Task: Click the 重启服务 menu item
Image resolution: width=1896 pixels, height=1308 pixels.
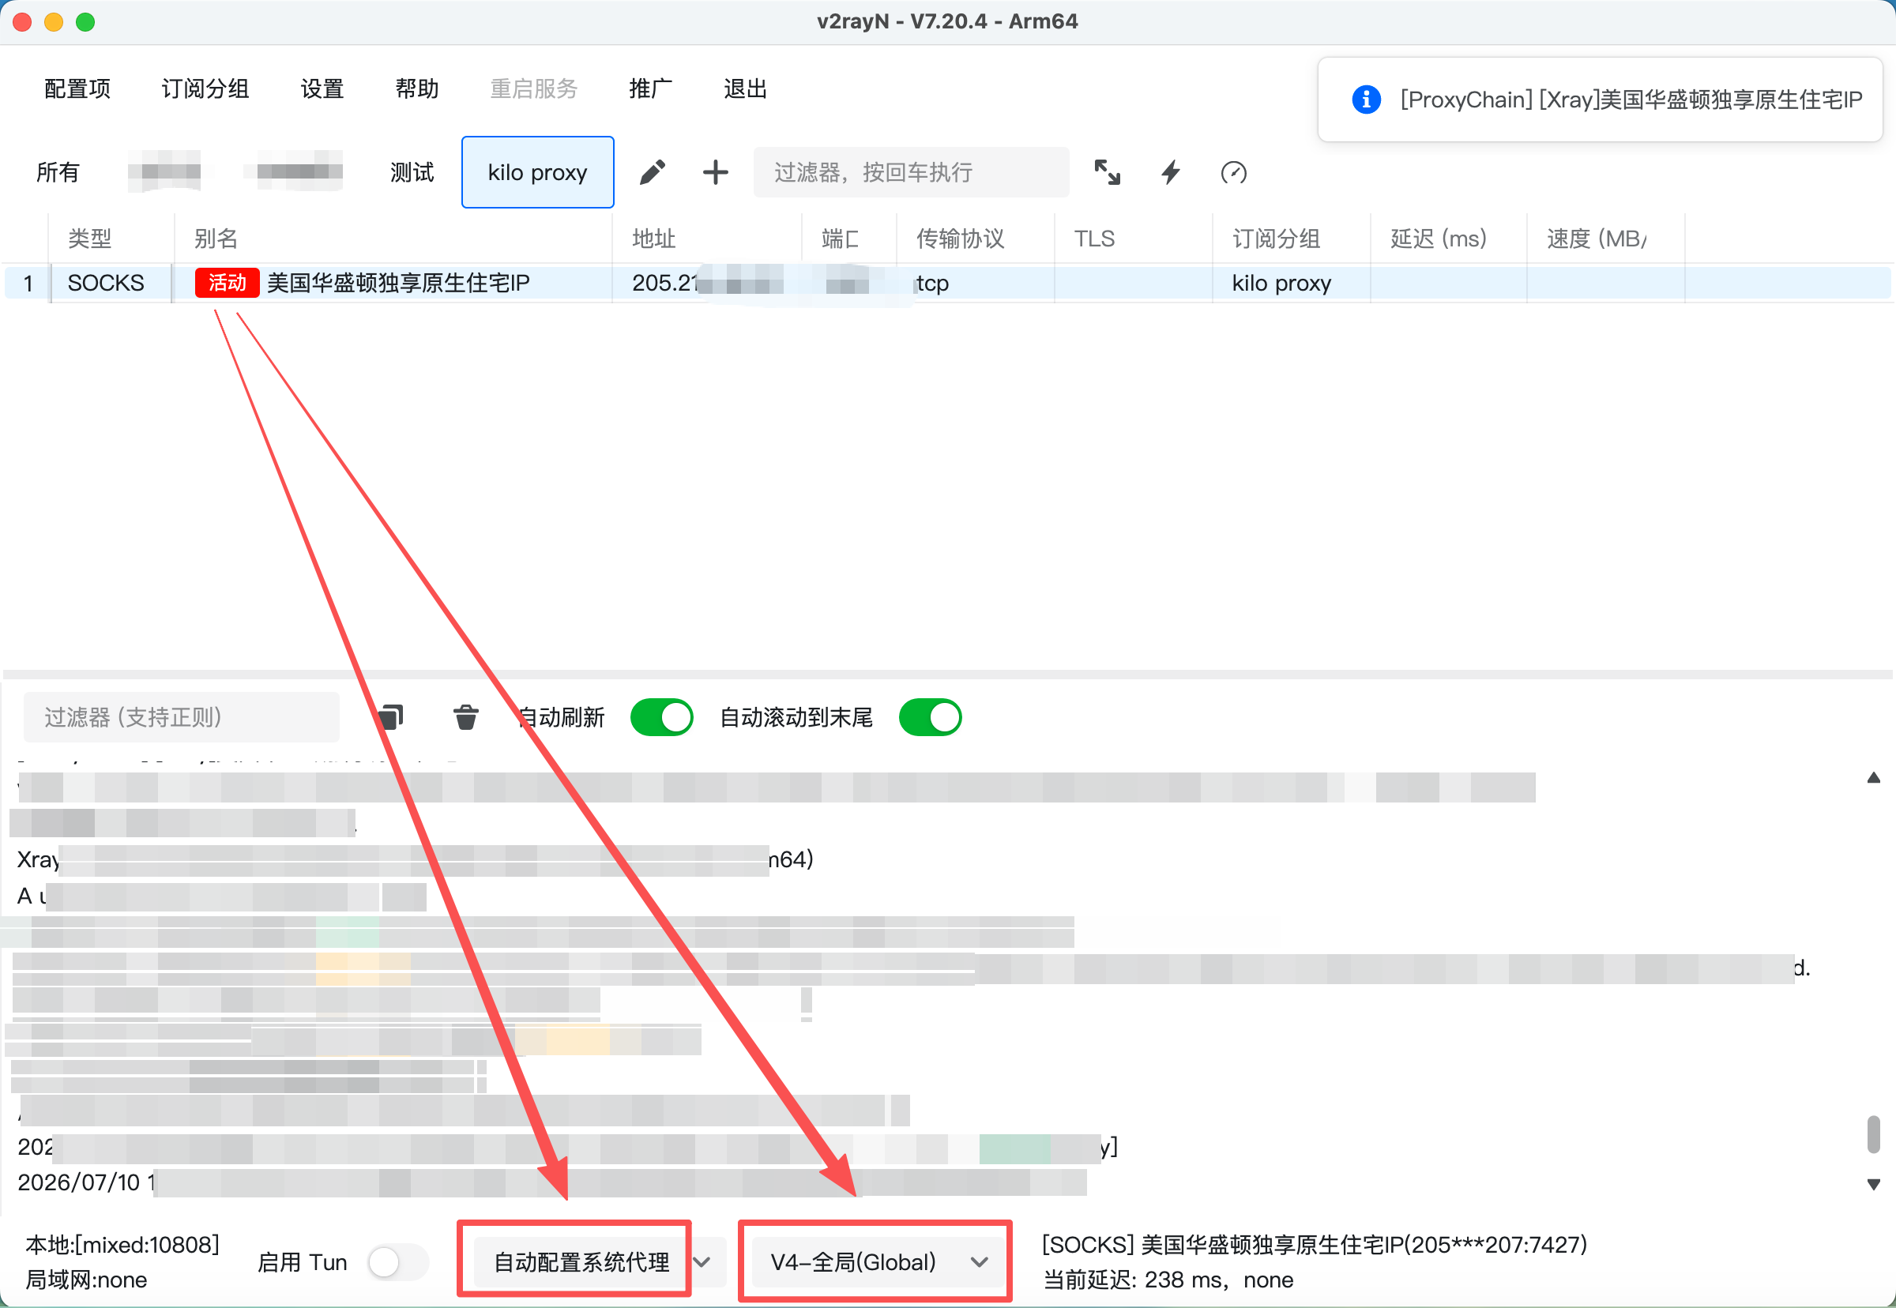Action: pos(533,88)
